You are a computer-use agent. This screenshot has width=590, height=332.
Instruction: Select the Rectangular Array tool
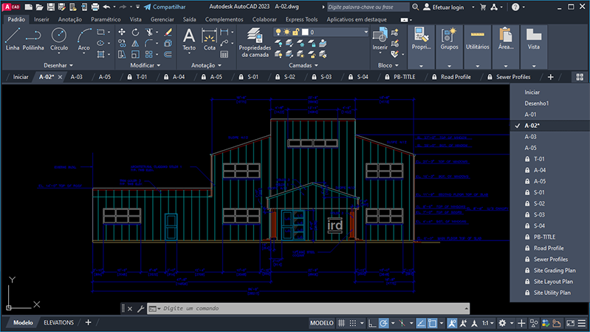click(149, 55)
